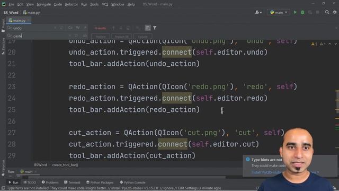
Task: Open the VCS menu
Action: click(105, 4)
